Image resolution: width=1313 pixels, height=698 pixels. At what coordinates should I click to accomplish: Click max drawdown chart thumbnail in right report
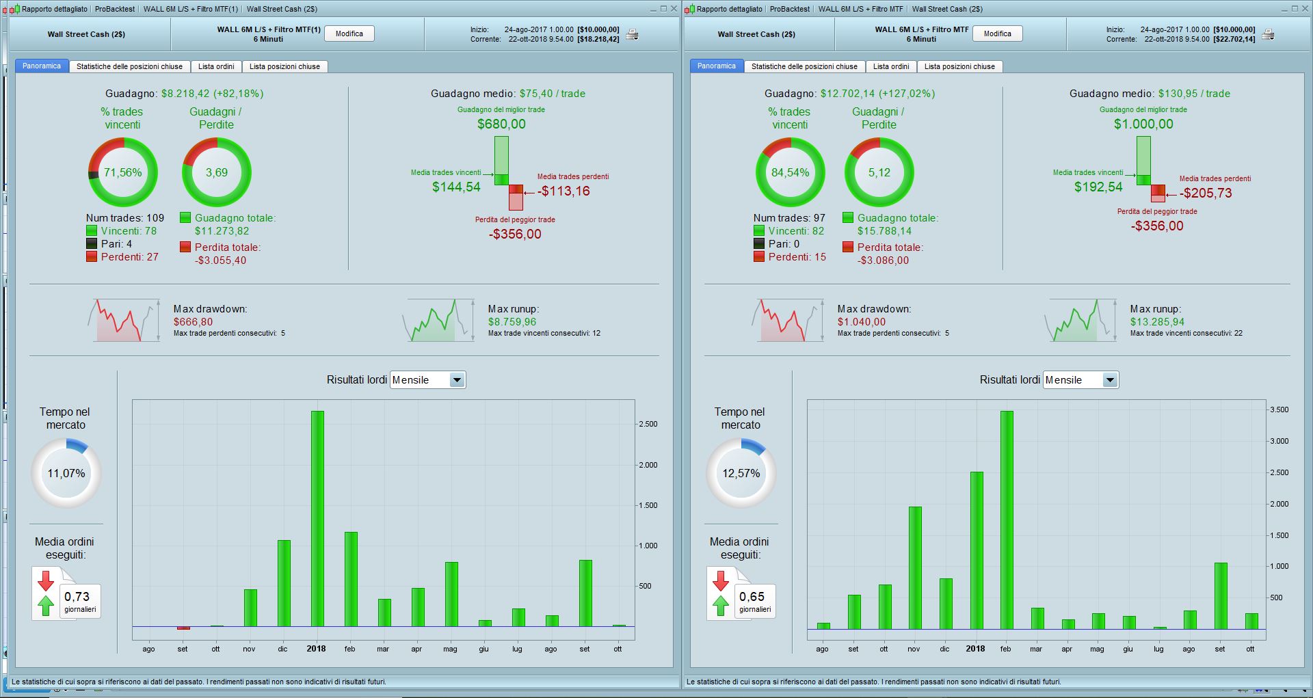click(x=787, y=320)
